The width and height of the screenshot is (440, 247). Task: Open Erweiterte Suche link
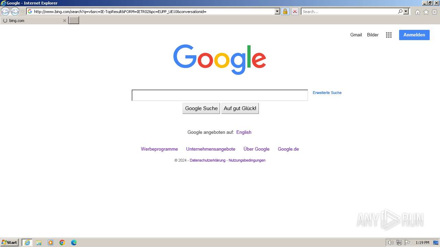click(x=327, y=93)
